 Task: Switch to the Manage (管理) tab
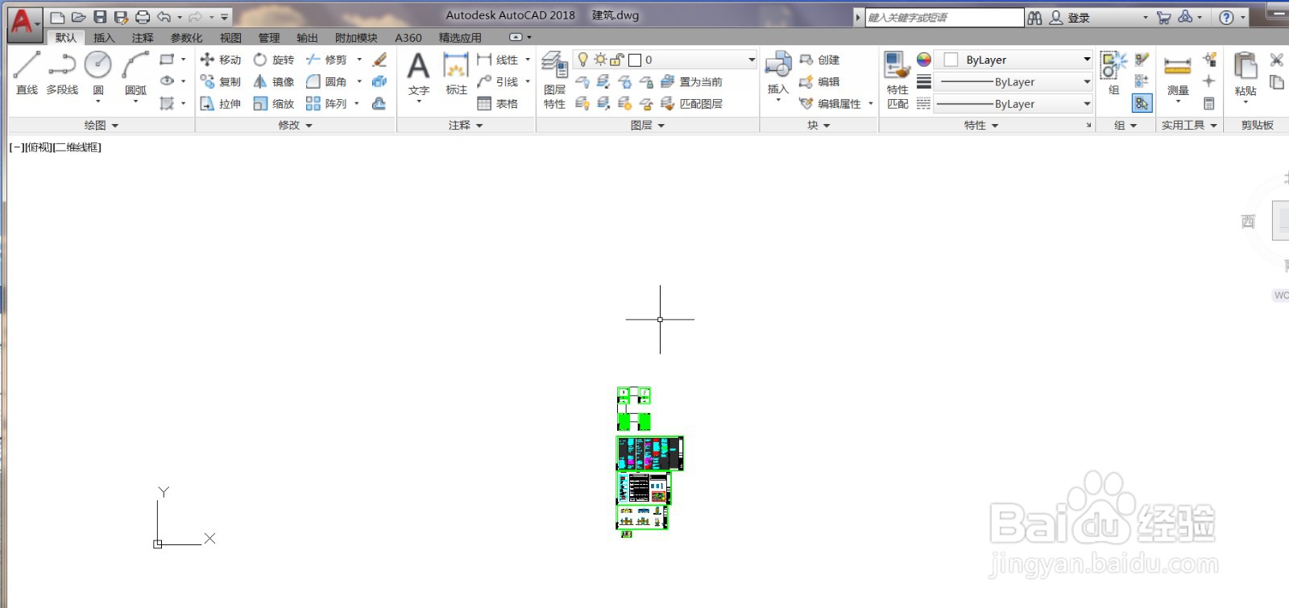tap(269, 38)
